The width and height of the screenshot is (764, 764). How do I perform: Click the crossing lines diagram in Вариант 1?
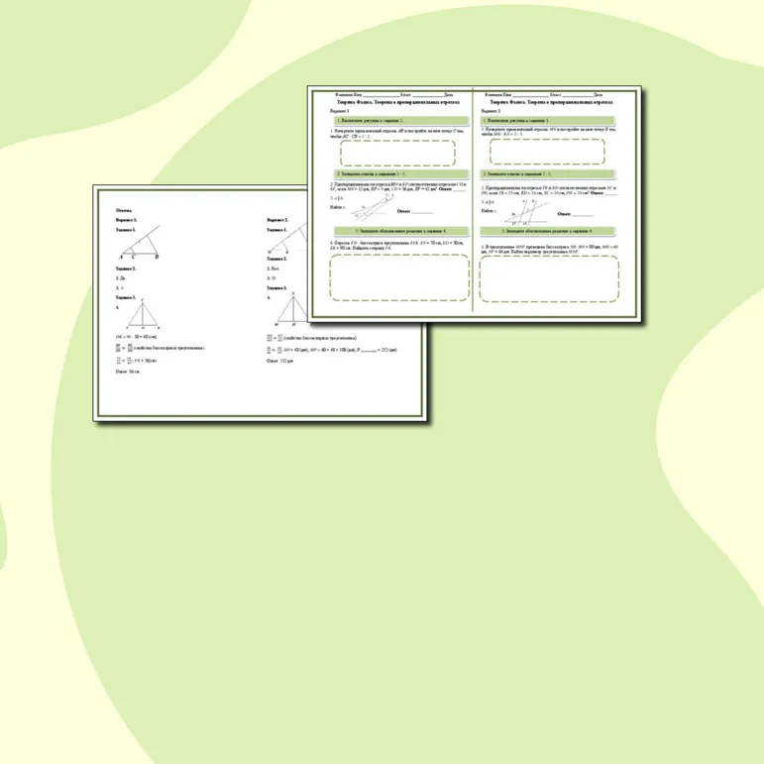click(374, 206)
